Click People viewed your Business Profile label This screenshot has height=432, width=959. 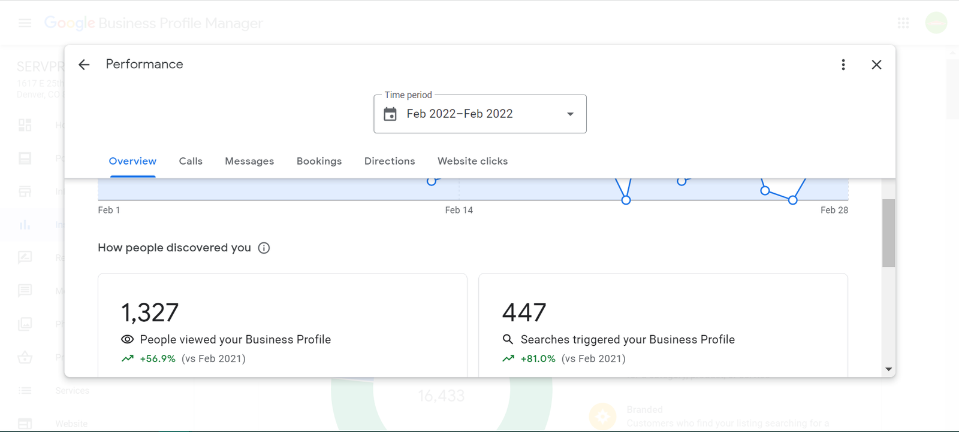point(236,339)
